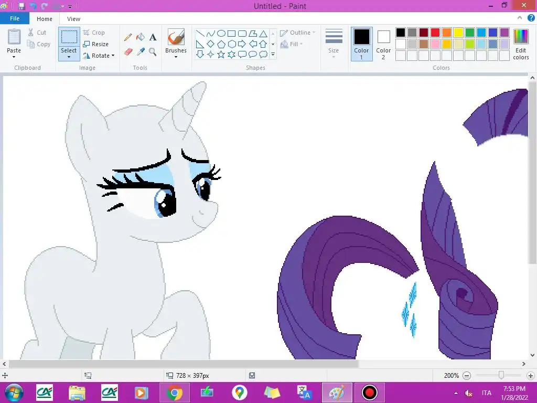Click the horizontal scrollbar thumb
Image resolution: width=537 pixels, height=403 pixels.
[184, 364]
